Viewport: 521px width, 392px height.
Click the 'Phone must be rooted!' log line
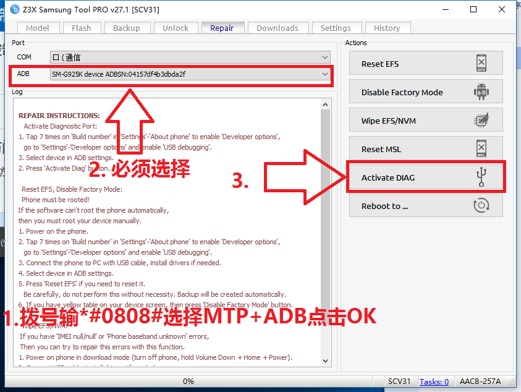pos(56,200)
